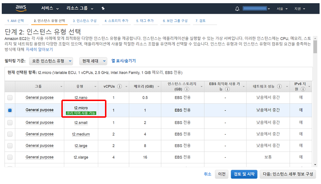Select step 2. 인스턴스 유형 선택 tab

[49, 21]
